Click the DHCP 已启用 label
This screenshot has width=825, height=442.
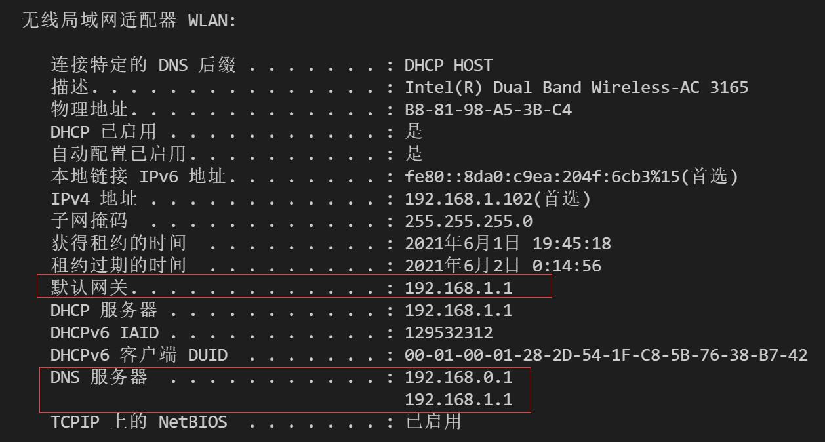click(x=104, y=132)
